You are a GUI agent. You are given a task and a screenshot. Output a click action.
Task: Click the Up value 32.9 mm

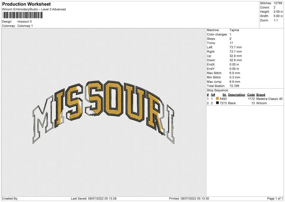(236, 56)
